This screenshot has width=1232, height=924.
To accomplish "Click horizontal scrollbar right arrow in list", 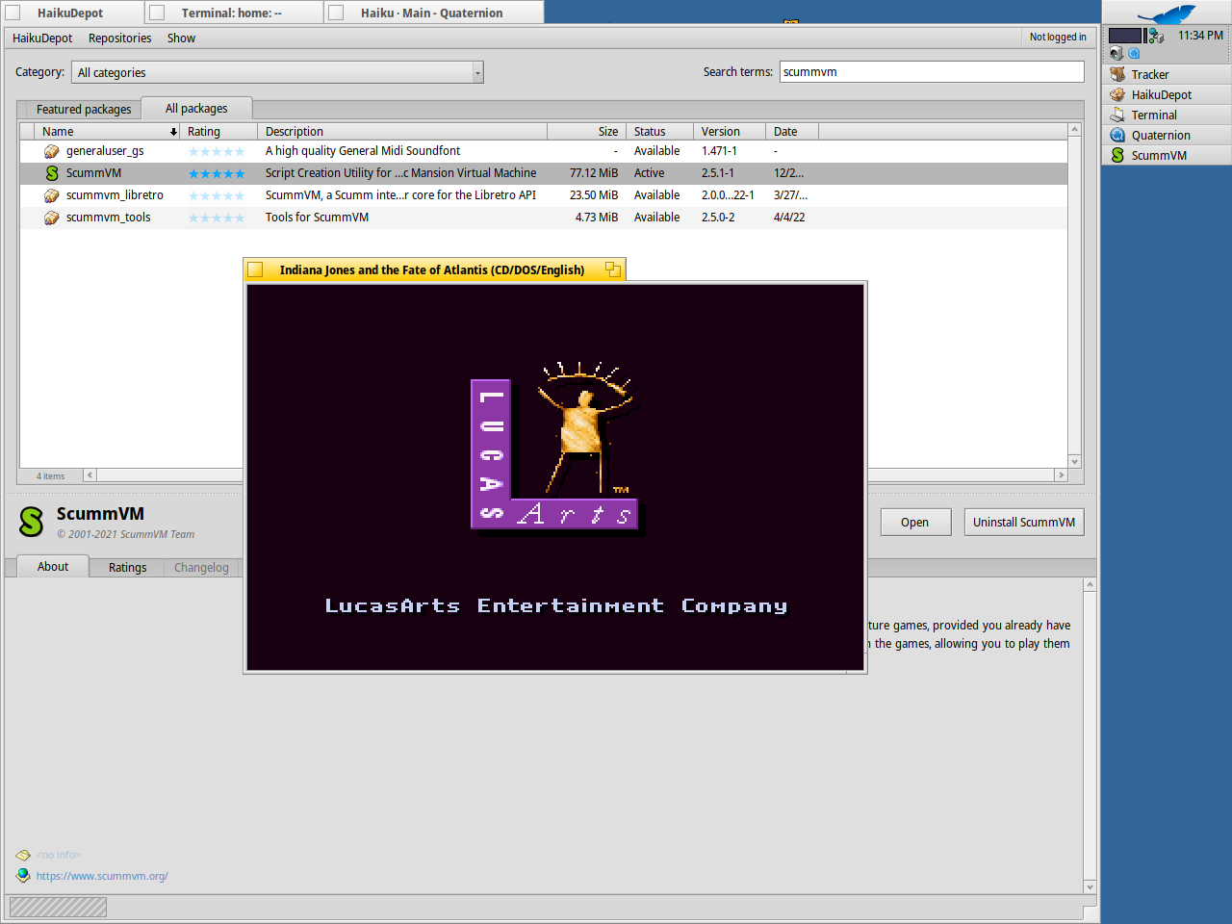I will [x=1062, y=475].
